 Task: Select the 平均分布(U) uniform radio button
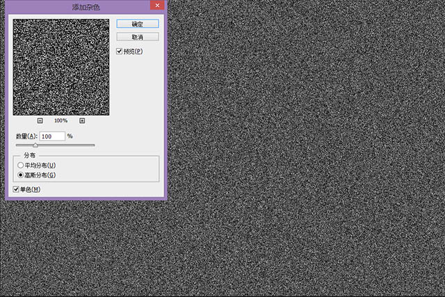[20, 166]
